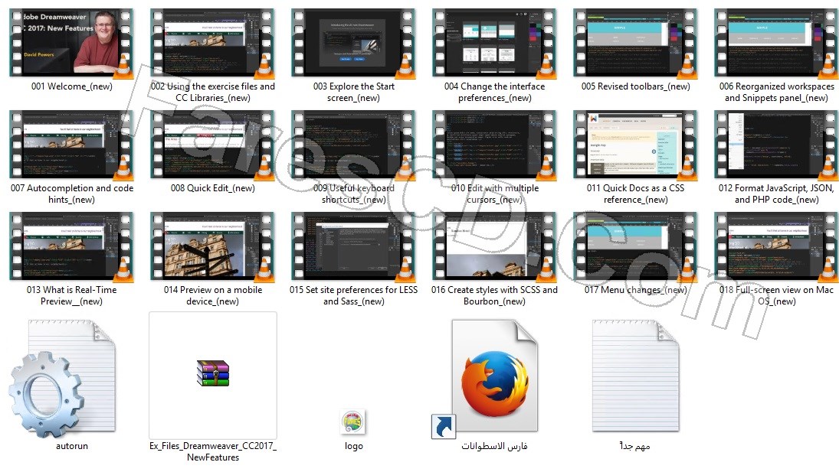Select the autorun gear file icon

pyautogui.click(x=62, y=379)
